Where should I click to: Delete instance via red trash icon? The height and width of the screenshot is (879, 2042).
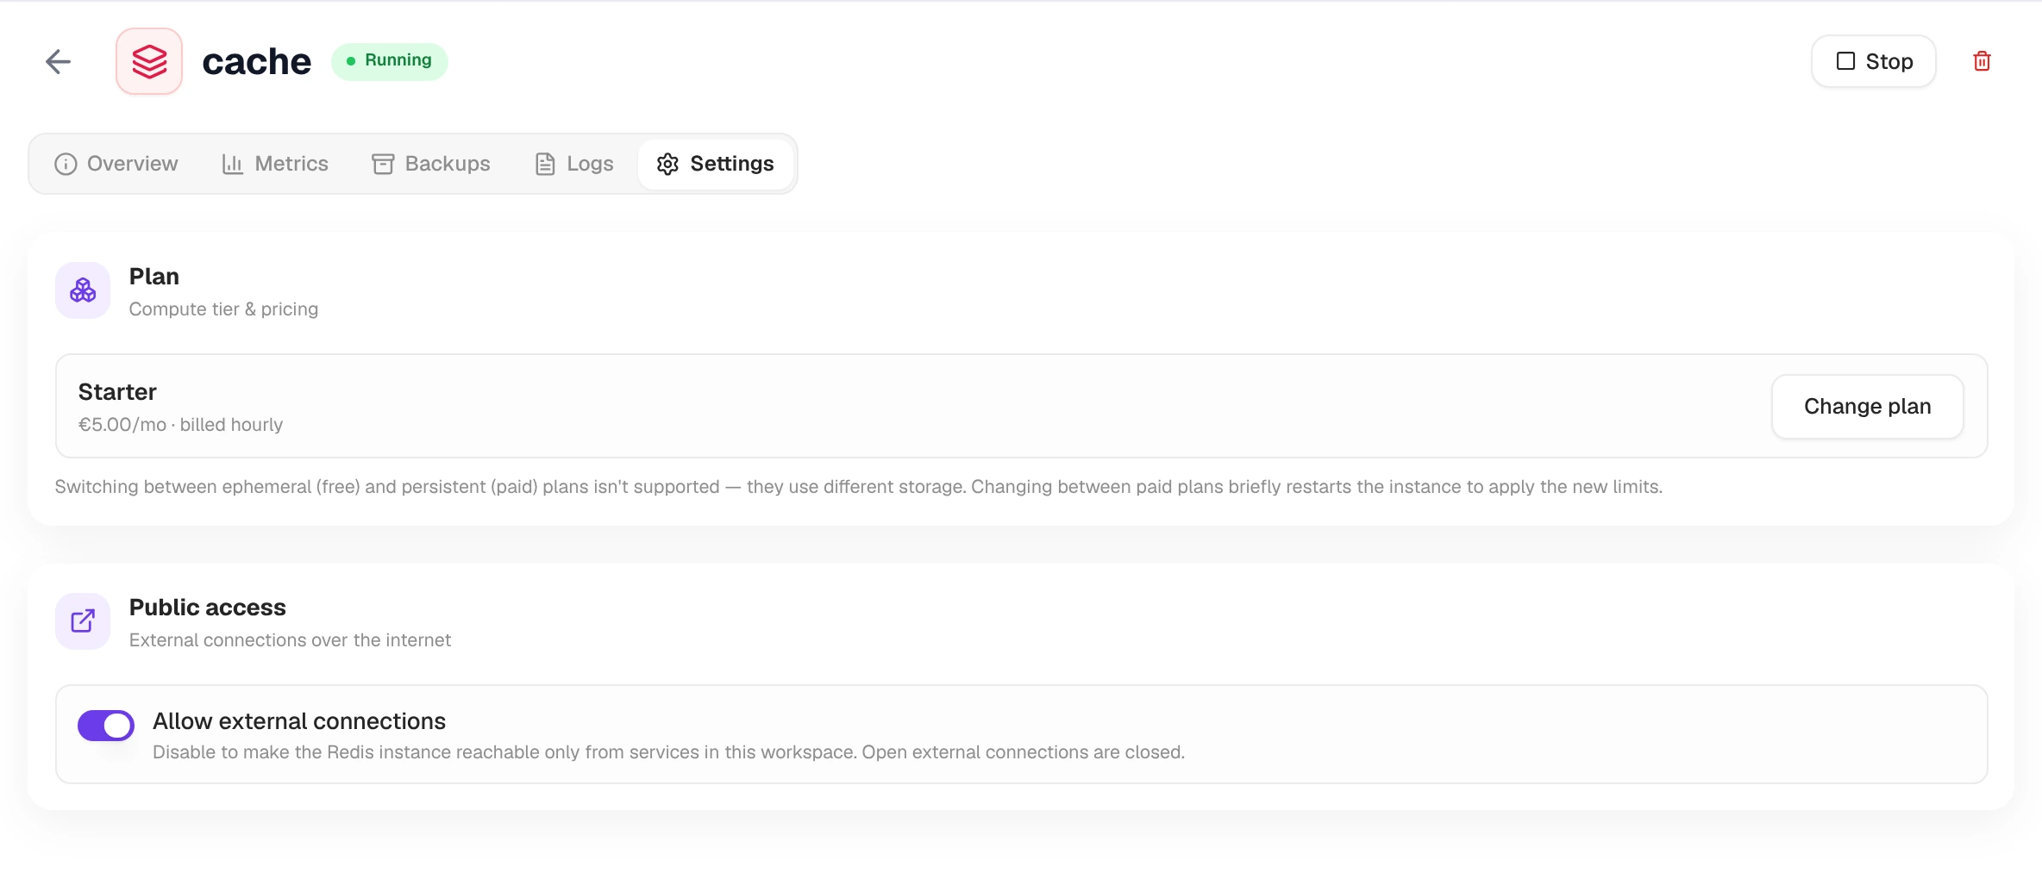coord(1982,61)
